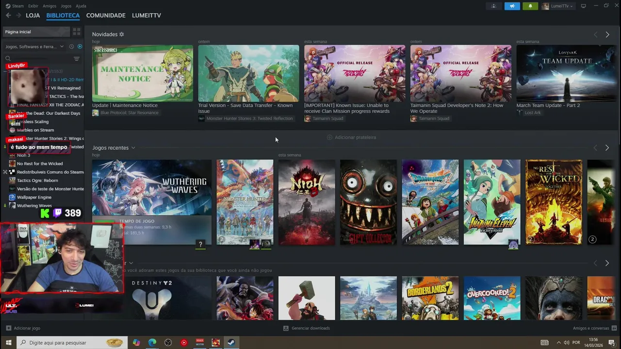The height and width of the screenshot is (349, 621).
Task: Open advanced filter options icon
Action: (76, 59)
